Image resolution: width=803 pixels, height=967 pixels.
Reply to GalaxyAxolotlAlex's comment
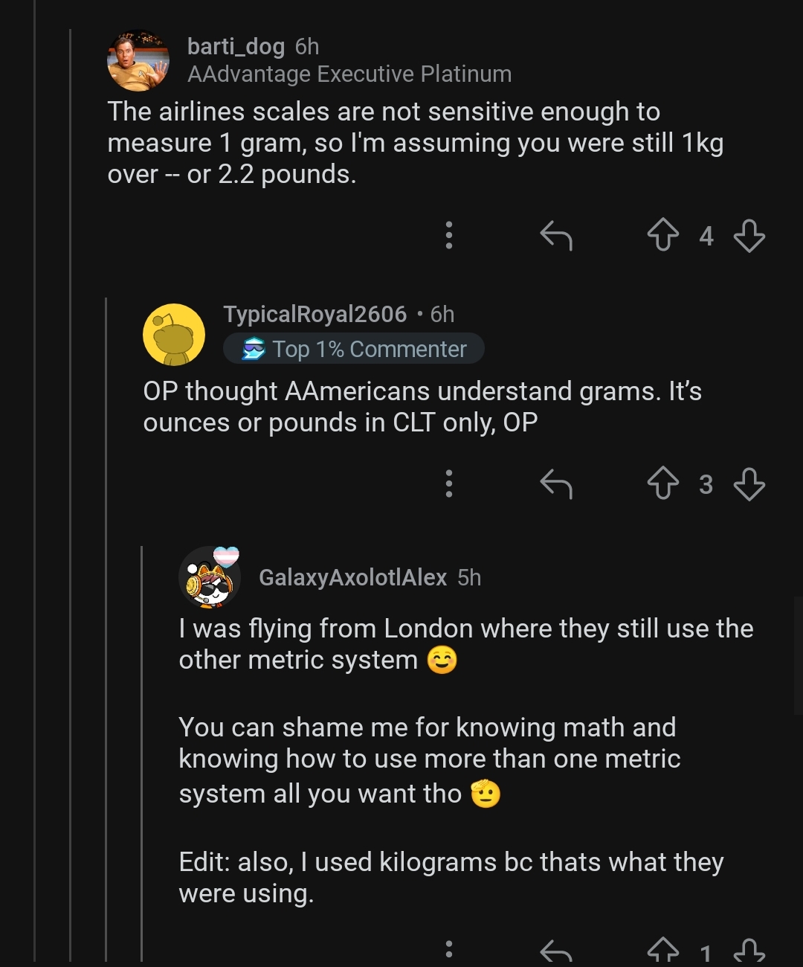[556, 950]
